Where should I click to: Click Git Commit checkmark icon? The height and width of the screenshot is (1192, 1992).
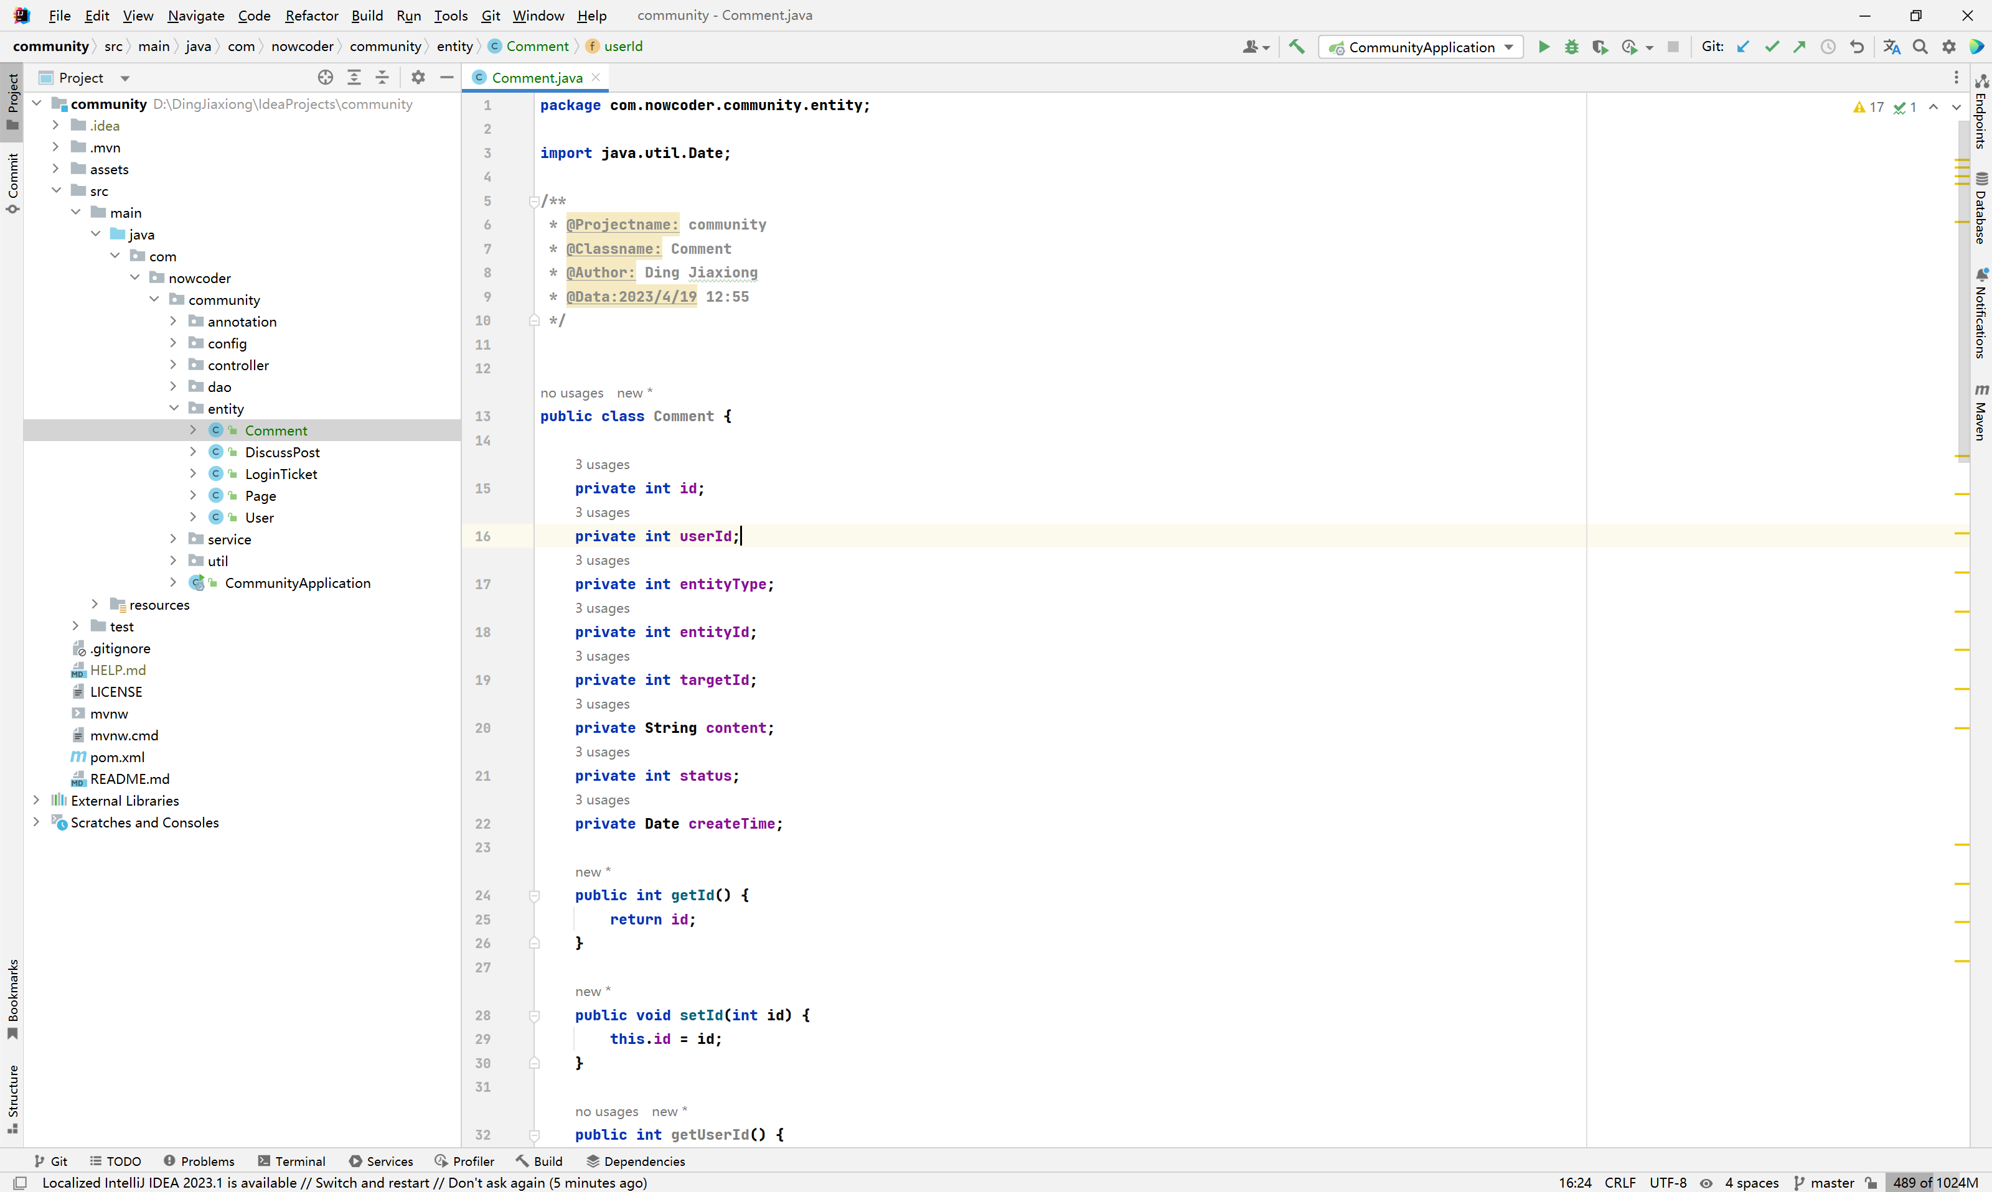pyautogui.click(x=1771, y=47)
